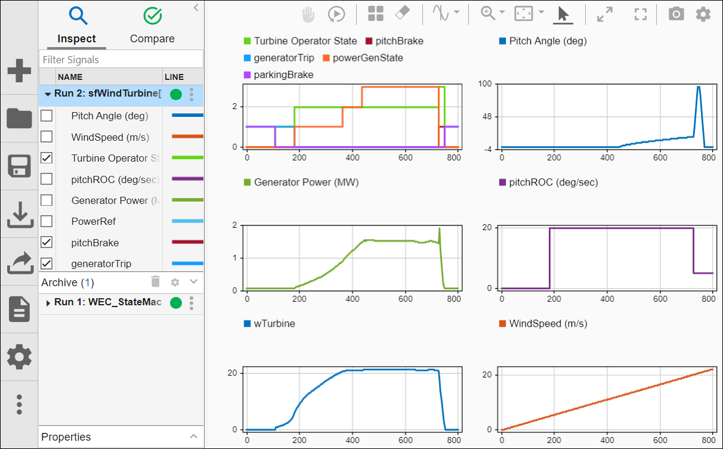This screenshot has height=449, width=723.
Task: Open layout grid icon in toolbar
Action: (375, 14)
